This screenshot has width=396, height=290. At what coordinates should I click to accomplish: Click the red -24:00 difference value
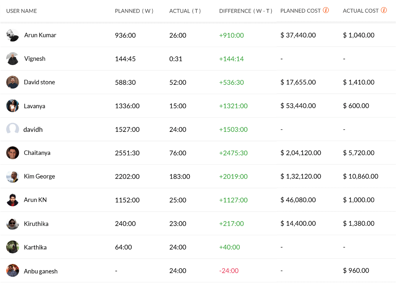point(229,270)
